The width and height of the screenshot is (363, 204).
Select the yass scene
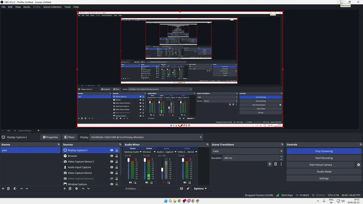pyautogui.click(x=30, y=150)
